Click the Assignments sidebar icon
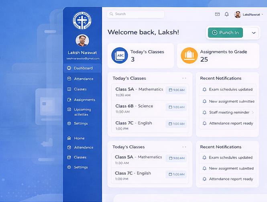The image size is (267, 202). click(69, 100)
